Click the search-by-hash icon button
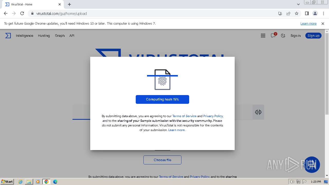The width and height of the screenshot is (329, 185). [x=258, y=112]
